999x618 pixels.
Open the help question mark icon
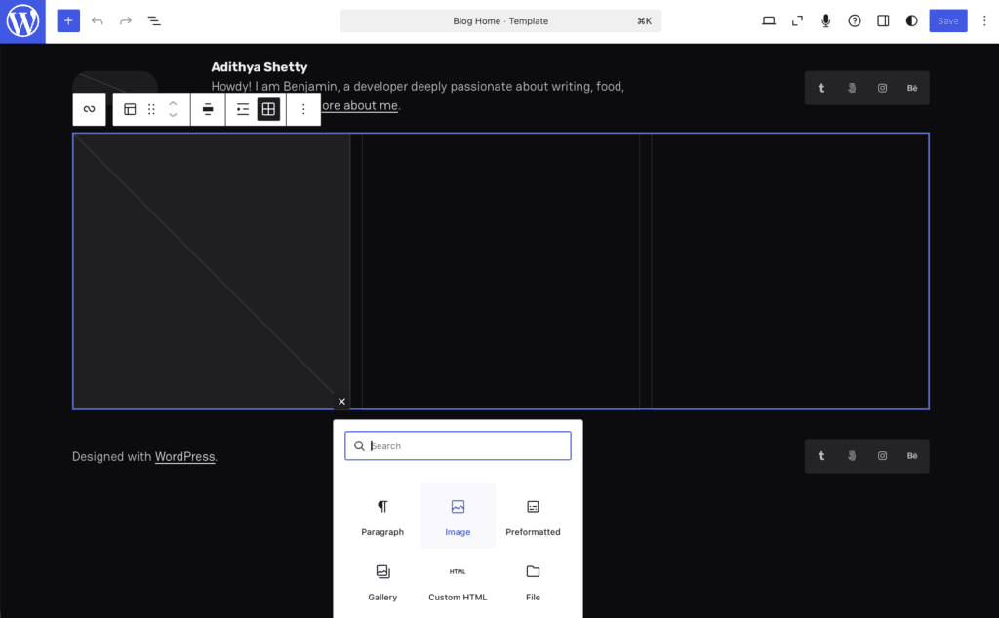[855, 21]
